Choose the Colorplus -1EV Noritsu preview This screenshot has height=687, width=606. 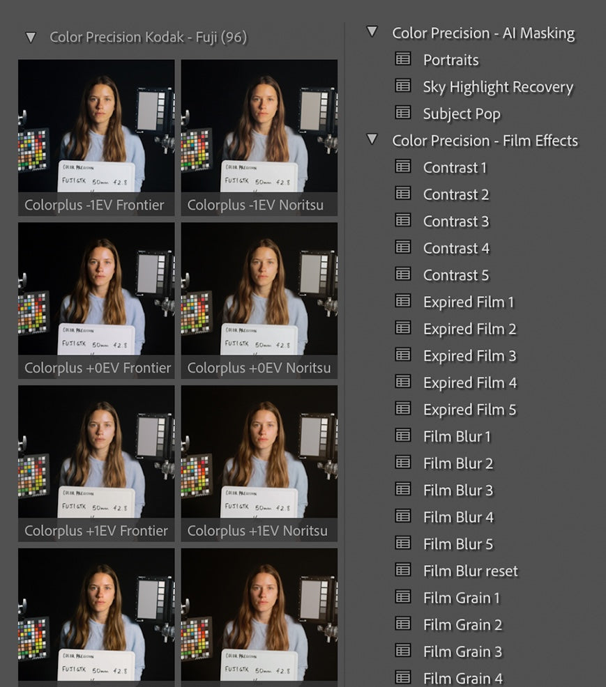point(259,137)
